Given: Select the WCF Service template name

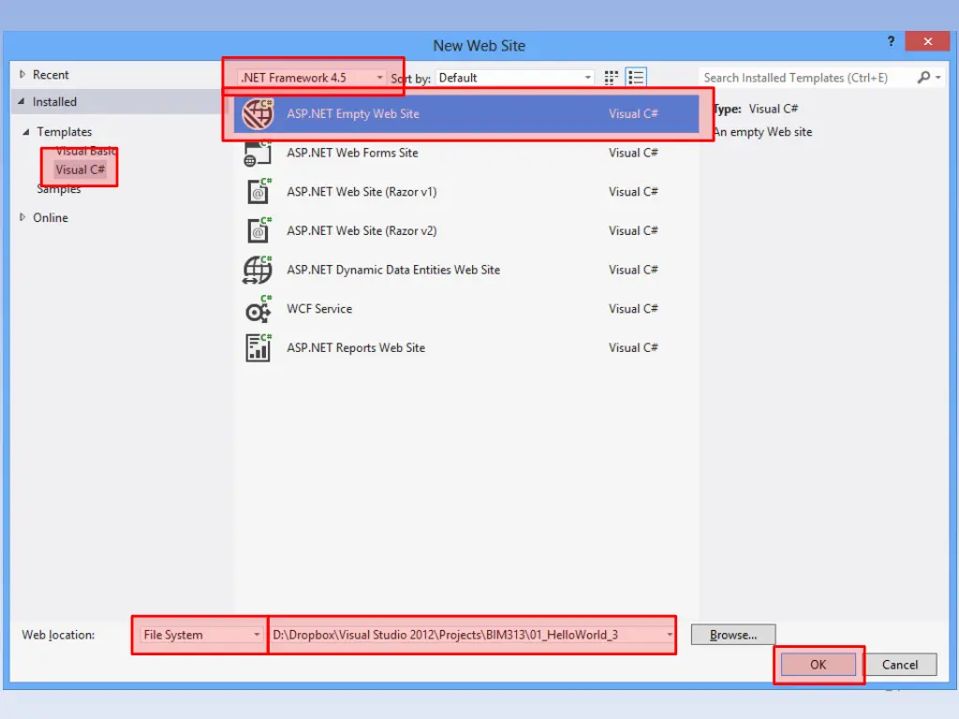Looking at the screenshot, I should (319, 309).
